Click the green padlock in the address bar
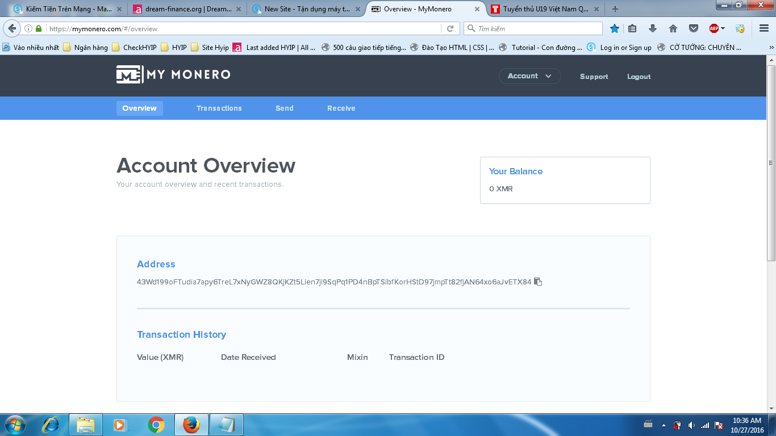 coord(39,28)
